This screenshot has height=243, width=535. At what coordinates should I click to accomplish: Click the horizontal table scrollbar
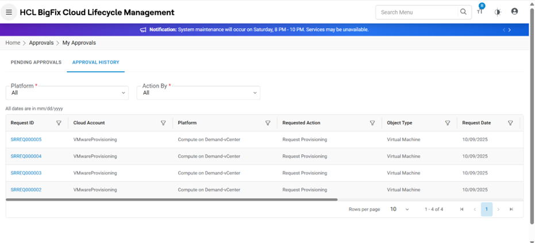click(x=171, y=200)
